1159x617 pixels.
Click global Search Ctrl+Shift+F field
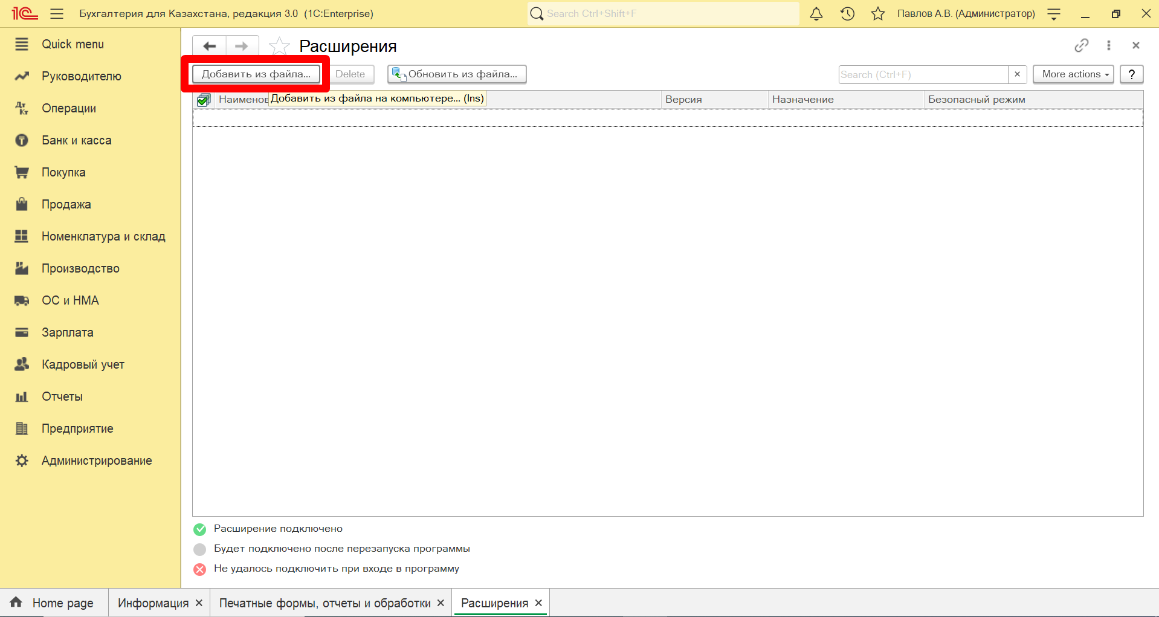663,13
